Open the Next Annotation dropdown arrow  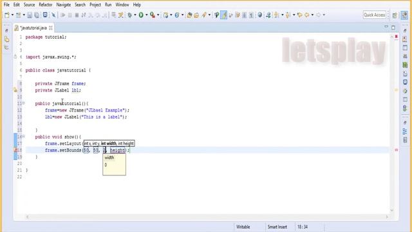pyautogui.click(x=283, y=15)
